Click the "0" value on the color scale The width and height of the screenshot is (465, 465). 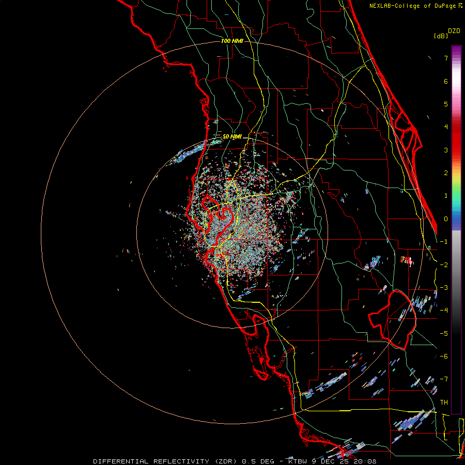[446, 219]
